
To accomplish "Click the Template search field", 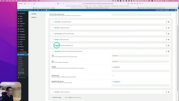I will [140, 71].
